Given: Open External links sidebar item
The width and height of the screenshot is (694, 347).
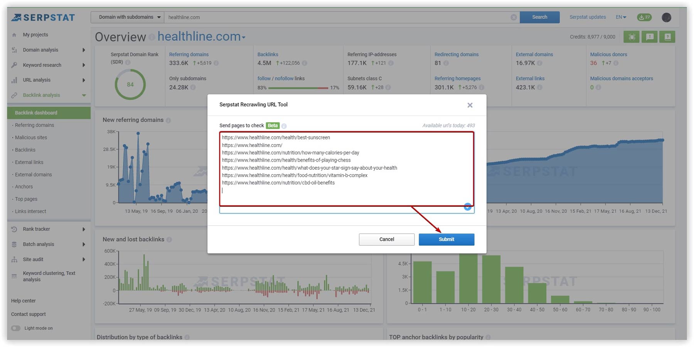Looking at the screenshot, I should pos(29,162).
